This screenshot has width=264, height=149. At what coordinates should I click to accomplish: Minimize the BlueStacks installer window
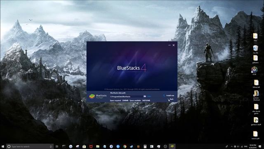point(170,45)
